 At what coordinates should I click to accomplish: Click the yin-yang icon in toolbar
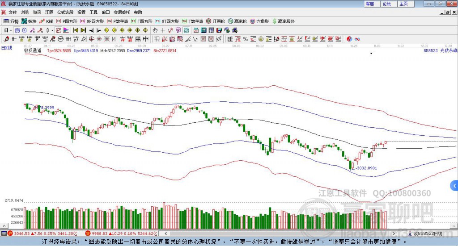click(x=350, y=39)
